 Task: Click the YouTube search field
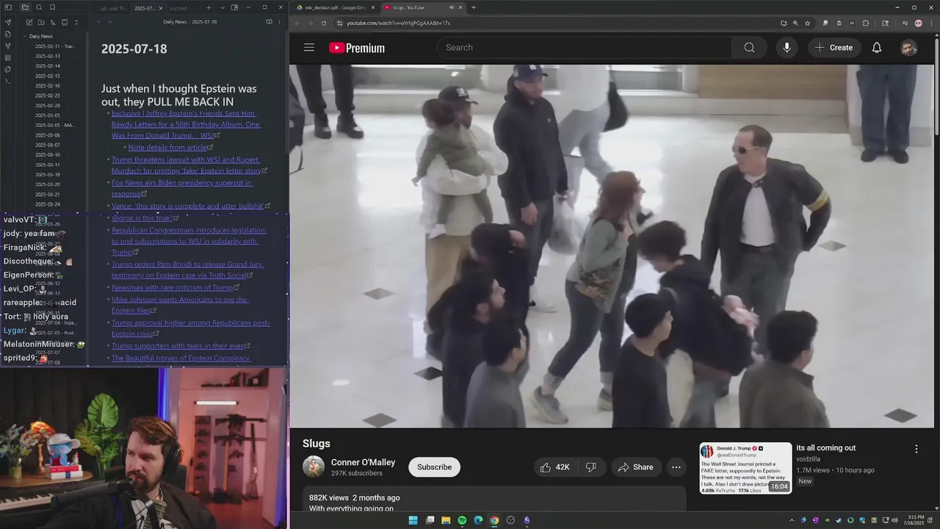585,47
